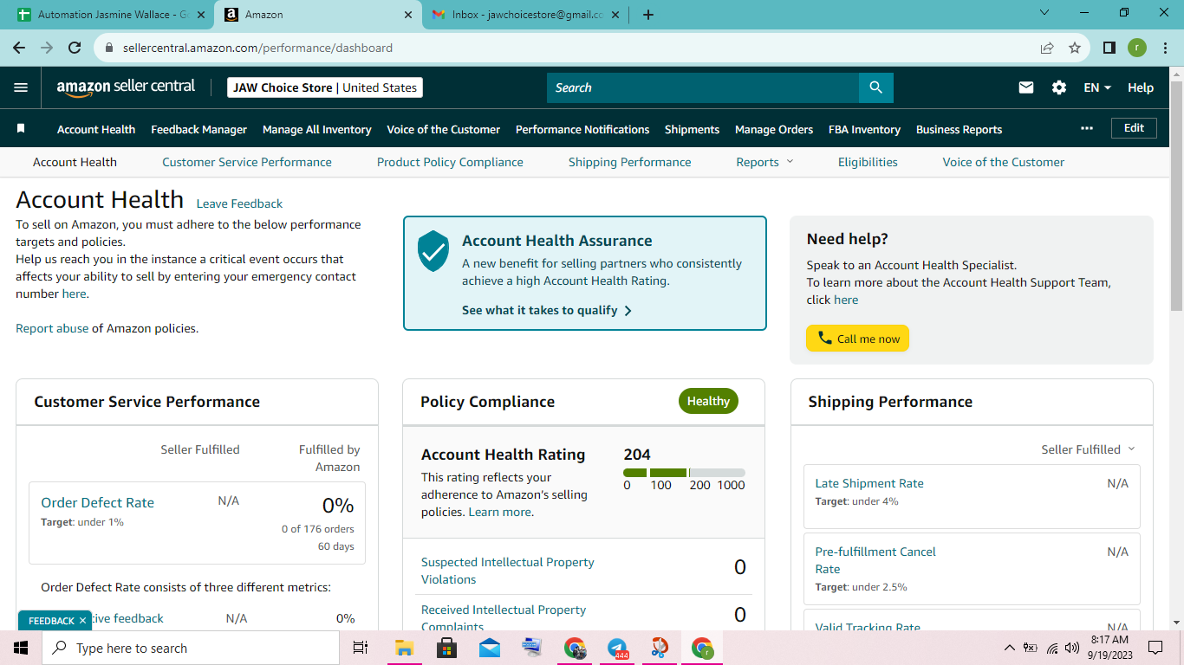Viewport: 1184px width, 665px height.
Task: Go to Performance Notifications
Action: click(x=582, y=129)
